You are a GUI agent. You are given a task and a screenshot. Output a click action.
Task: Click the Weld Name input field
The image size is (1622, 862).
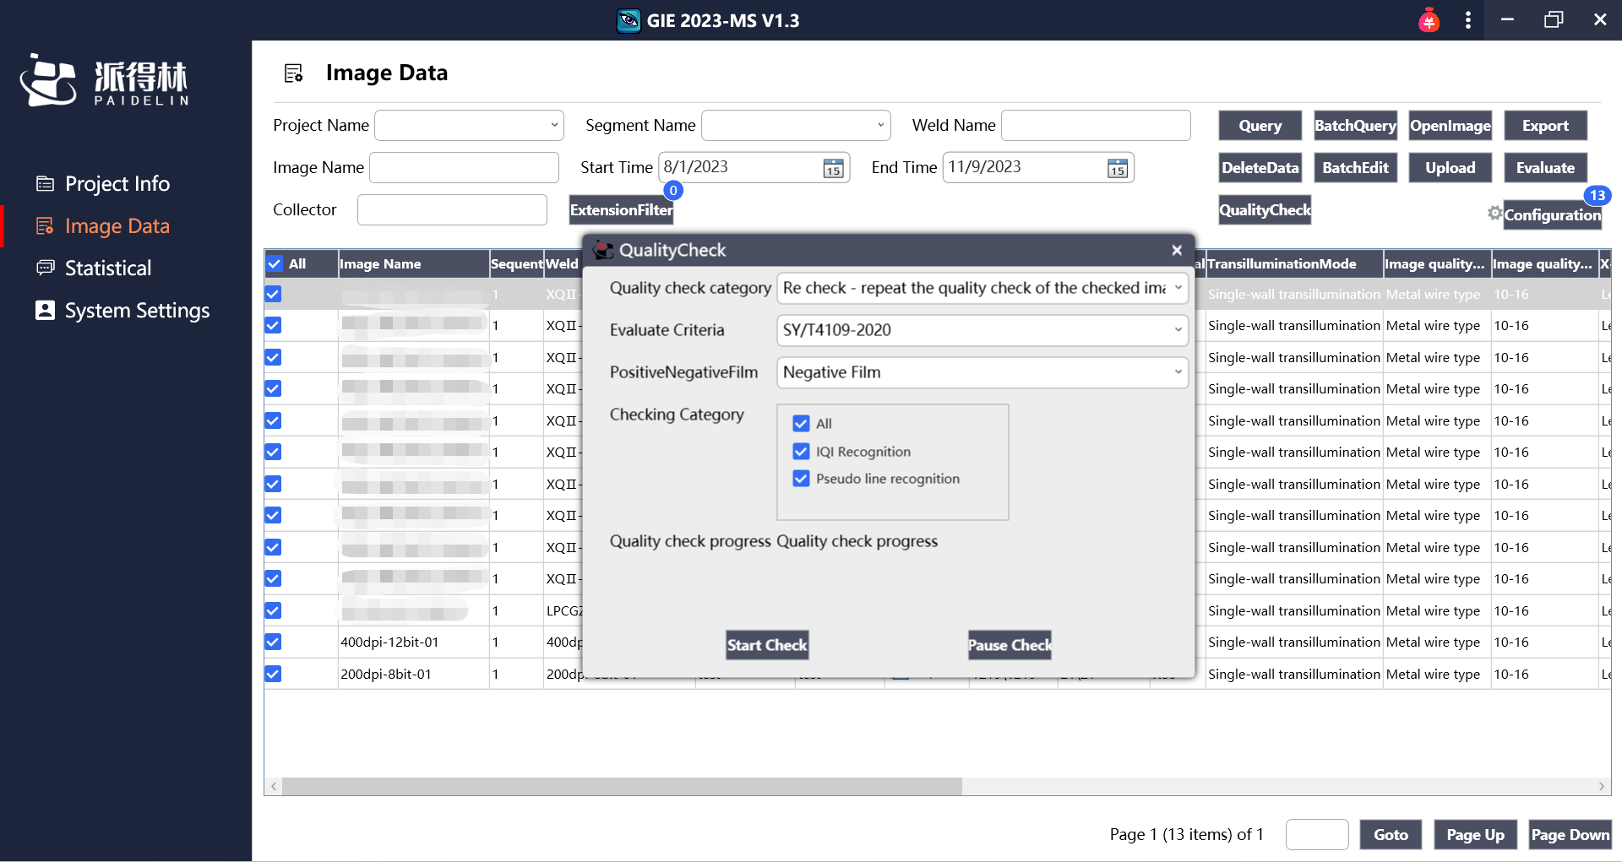(1096, 126)
